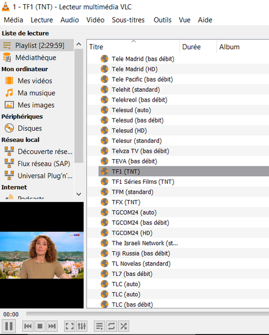Open the Lecture menu
269x335 pixels.
tap(42, 20)
